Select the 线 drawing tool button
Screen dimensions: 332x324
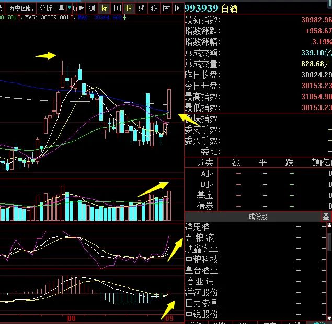[x=141, y=8]
